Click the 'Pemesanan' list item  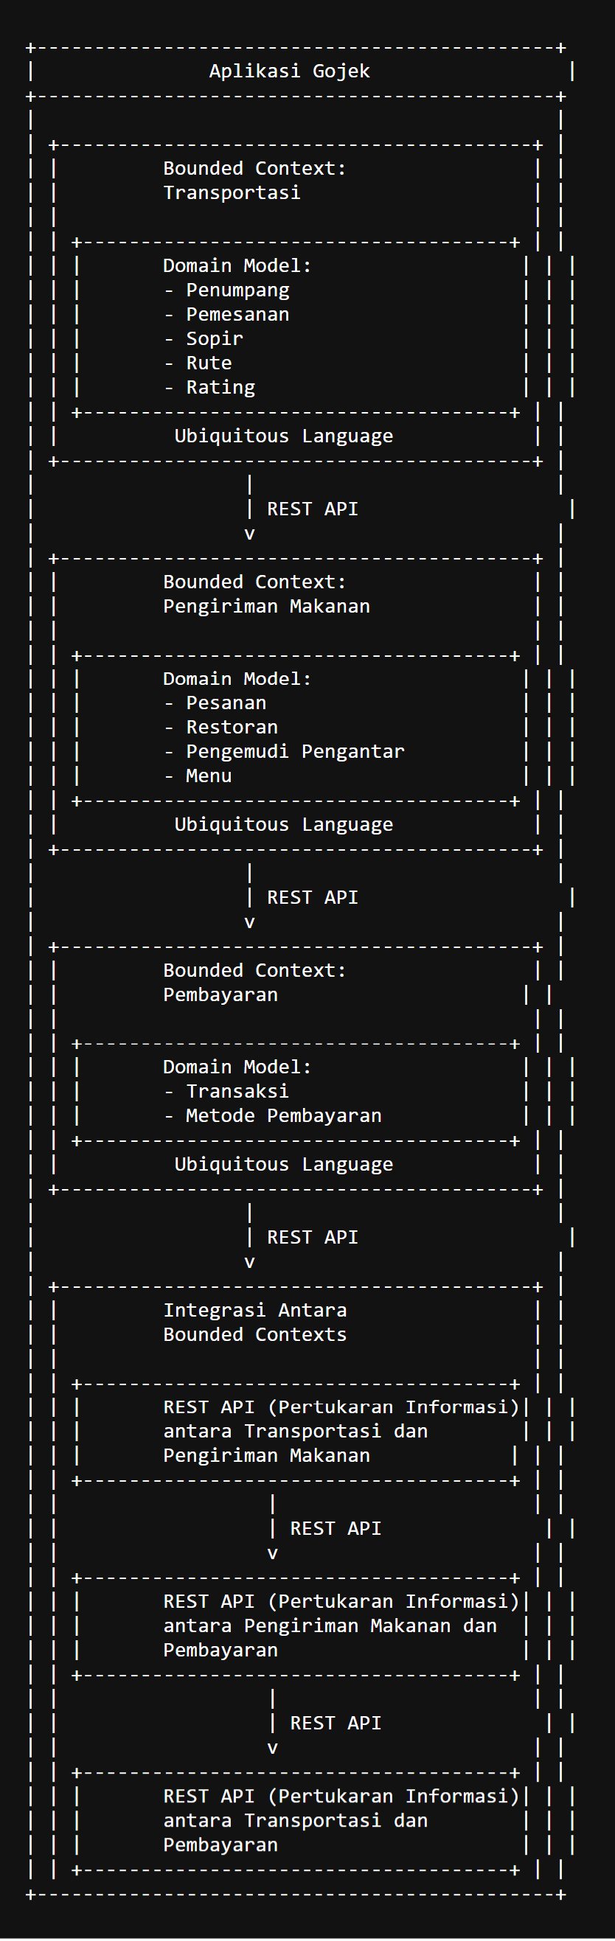[x=237, y=314]
